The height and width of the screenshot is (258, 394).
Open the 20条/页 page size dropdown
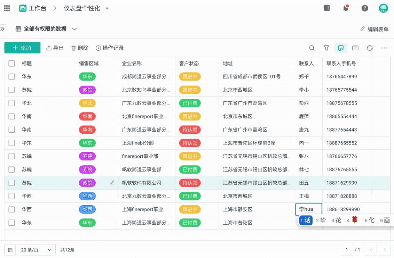point(37,250)
